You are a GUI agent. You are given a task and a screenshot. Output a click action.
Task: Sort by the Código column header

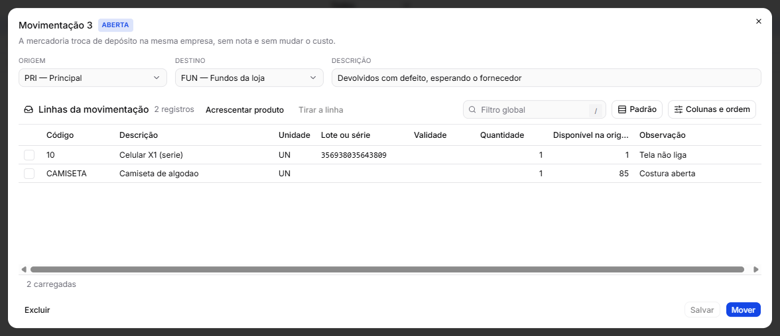60,135
